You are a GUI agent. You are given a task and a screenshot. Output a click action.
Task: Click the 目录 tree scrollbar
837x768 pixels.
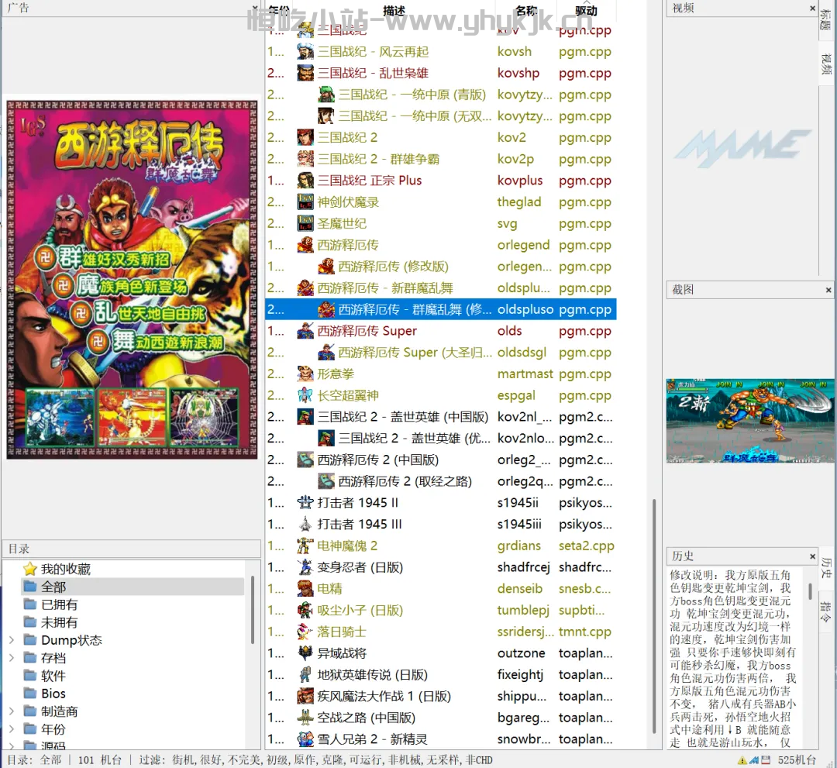click(253, 608)
